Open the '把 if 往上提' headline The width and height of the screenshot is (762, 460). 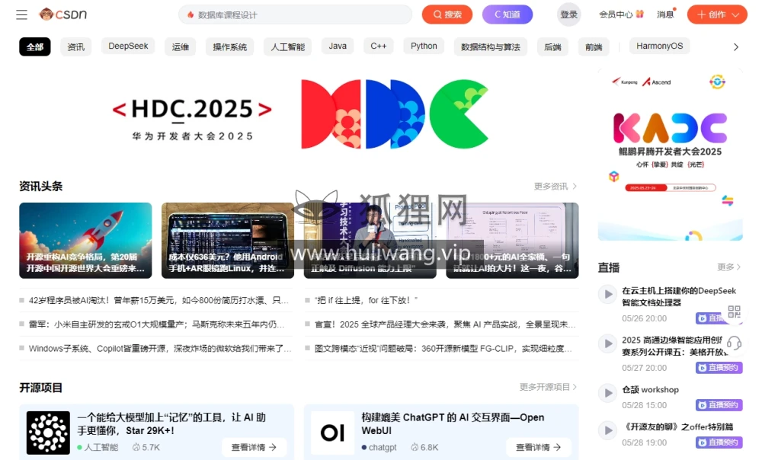pyautogui.click(x=366, y=301)
